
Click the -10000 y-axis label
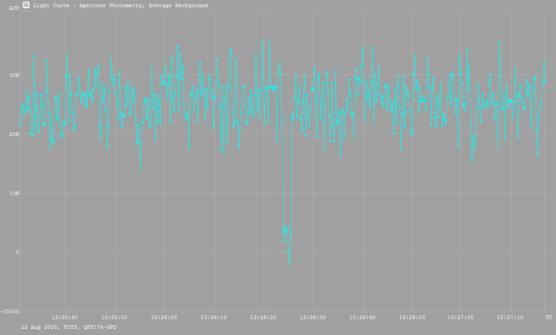click(x=10, y=311)
